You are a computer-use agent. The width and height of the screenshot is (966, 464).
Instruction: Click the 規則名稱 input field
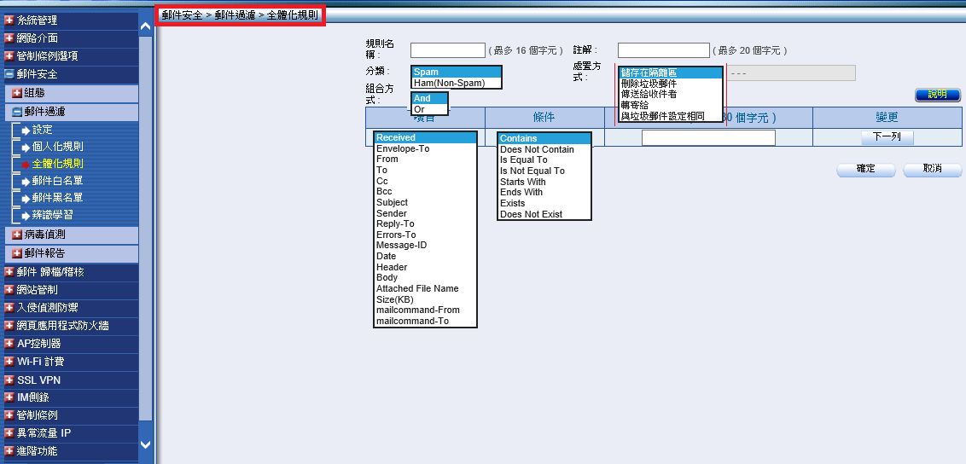coord(448,50)
